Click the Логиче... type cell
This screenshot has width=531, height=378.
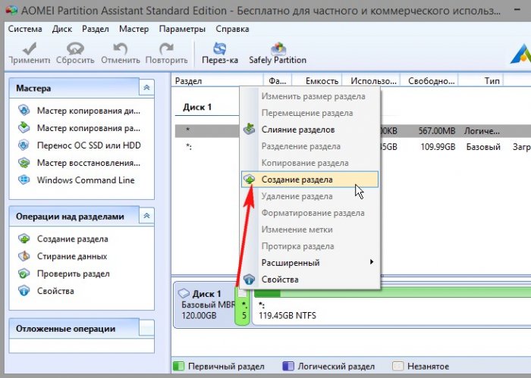click(482, 131)
